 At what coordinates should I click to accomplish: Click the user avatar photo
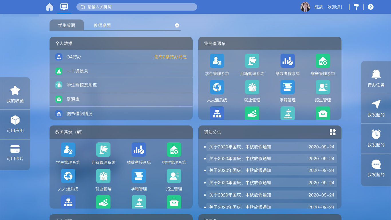305,7
